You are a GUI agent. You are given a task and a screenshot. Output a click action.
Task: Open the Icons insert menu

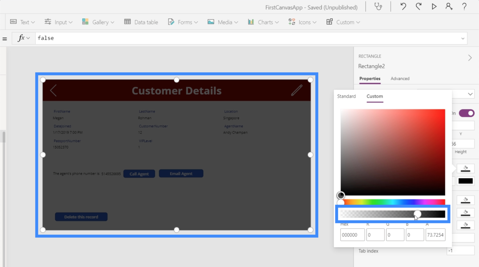click(302, 22)
